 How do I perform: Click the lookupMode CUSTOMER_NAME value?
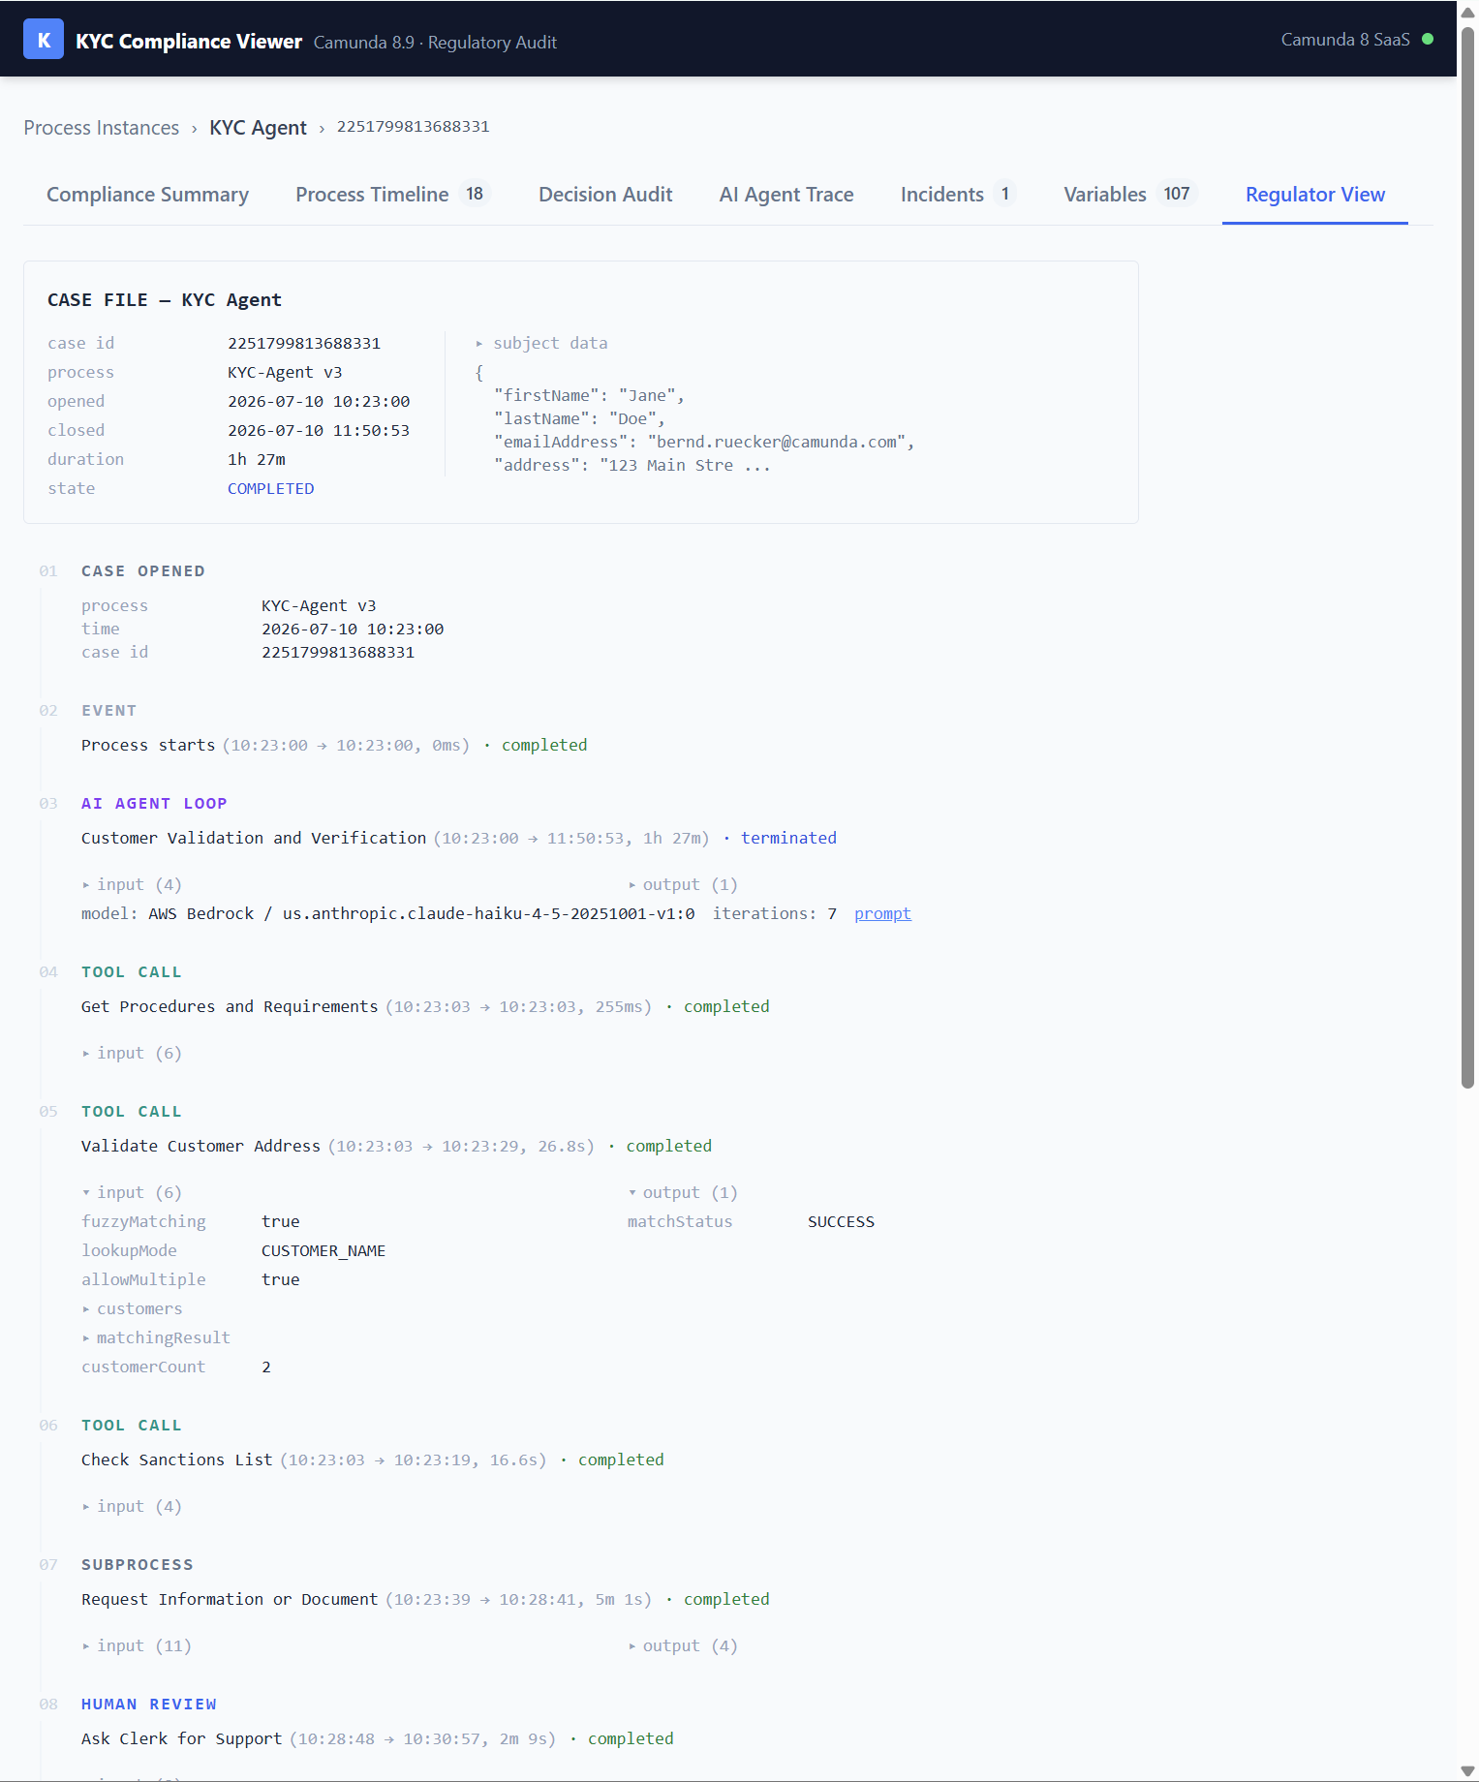click(x=324, y=1250)
